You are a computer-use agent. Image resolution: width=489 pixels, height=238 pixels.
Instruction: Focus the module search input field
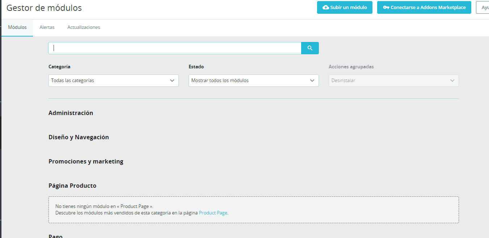[175, 48]
